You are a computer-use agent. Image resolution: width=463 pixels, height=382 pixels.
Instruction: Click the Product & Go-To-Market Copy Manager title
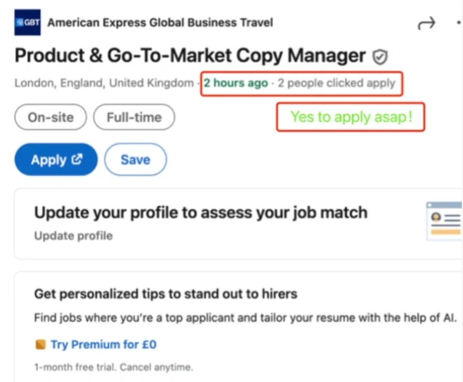pos(187,56)
